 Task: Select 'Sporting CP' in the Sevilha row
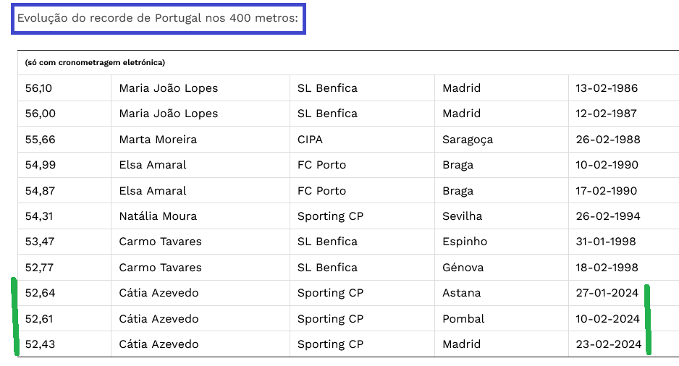330,216
